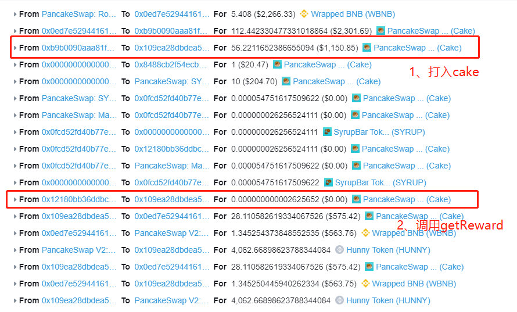Expand the 1.345254373848552535 WBNB transfer row
Image resolution: width=517 pixels, height=312 pixels.
click(x=15, y=233)
